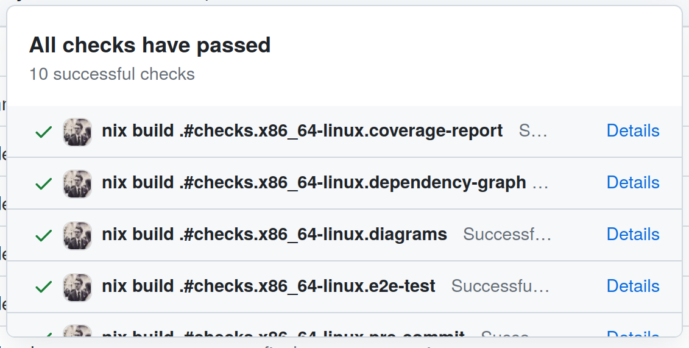Click the 'All checks have passed' heading
The image size is (689, 348).
pos(150,45)
